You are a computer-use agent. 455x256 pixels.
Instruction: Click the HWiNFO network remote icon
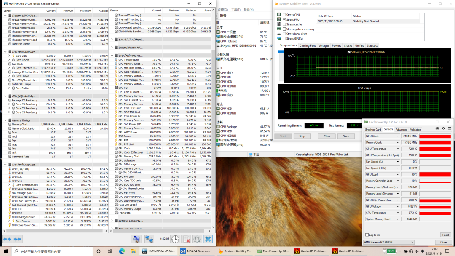pos(149,239)
